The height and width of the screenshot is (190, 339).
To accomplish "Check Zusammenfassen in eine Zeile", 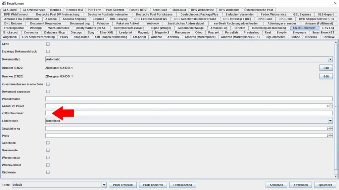I will coord(48,84).
